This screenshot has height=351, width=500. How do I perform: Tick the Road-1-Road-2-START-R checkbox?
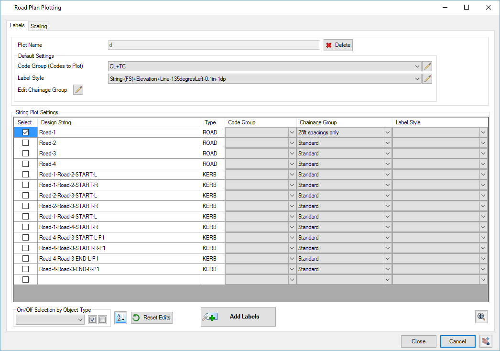pos(25,185)
